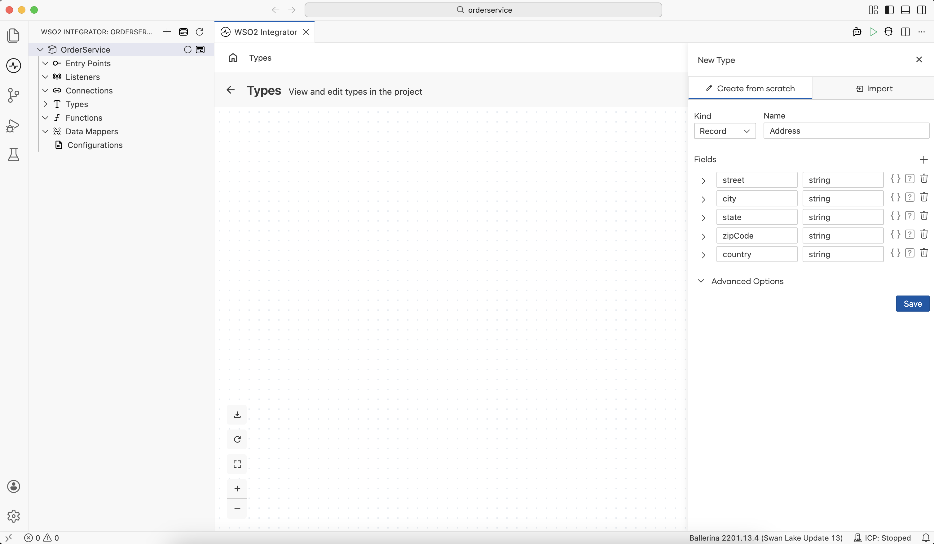The image size is (934, 544).
Task: Expand the zipCode field details
Action: [703, 236]
